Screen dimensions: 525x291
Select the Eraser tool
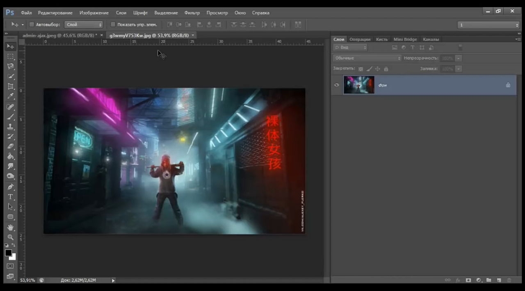click(x=11, y=146)
